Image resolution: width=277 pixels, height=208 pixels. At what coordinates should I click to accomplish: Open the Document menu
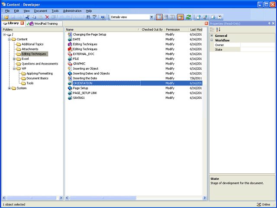(x=40, y=11)
